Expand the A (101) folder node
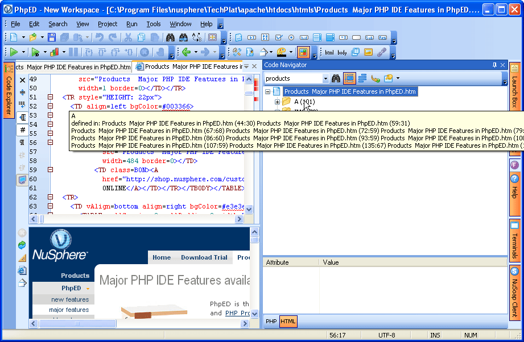 (x=277, y=102)
